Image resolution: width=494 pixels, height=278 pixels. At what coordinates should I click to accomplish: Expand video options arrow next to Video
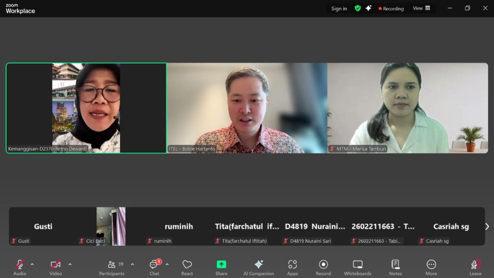(70, 264)
